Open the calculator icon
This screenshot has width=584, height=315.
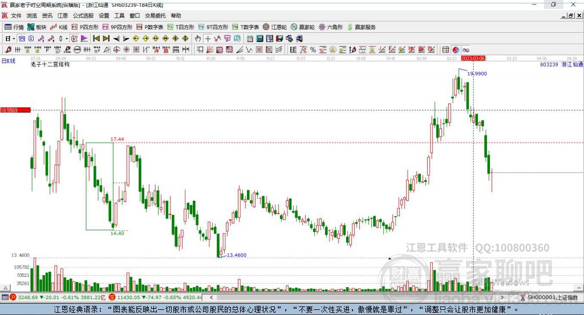point(259,39)
